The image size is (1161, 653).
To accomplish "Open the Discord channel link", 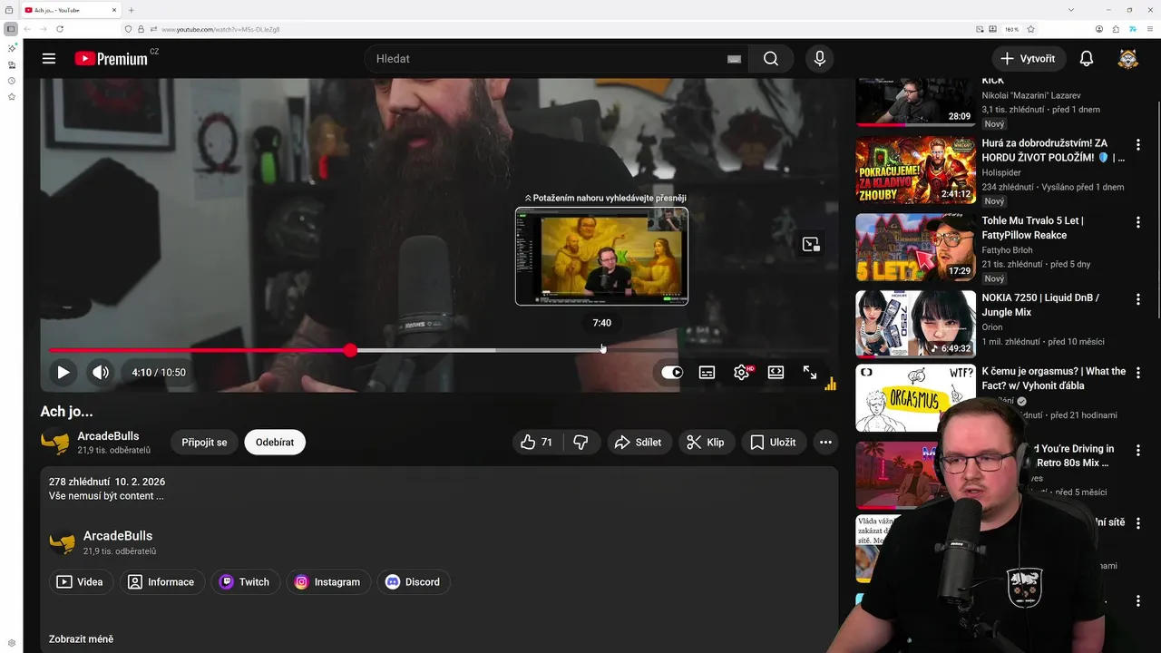I will [x=414, y=582].
